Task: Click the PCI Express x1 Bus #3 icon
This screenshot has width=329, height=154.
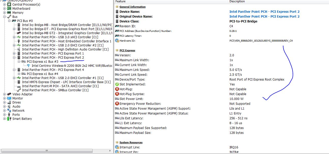Action: pyautogui.click(x=24, y=61)
